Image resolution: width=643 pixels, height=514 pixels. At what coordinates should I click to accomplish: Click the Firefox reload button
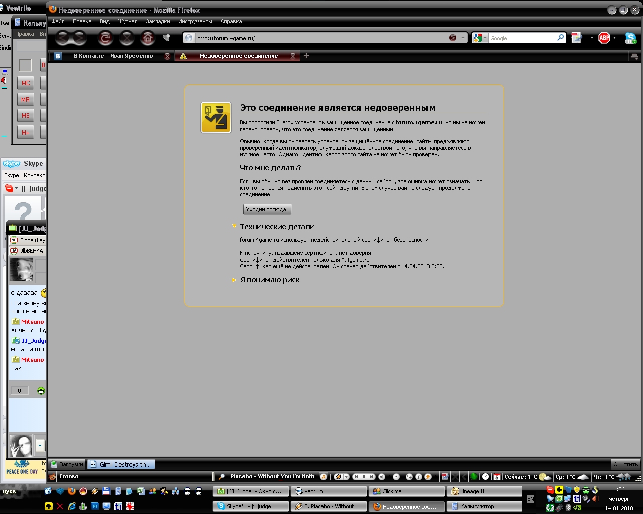point(105,38)
